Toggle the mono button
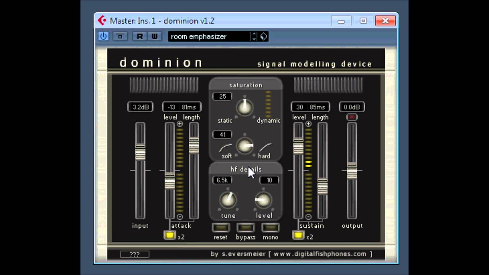Screen dimensions: 489x275 click(270, 228)
